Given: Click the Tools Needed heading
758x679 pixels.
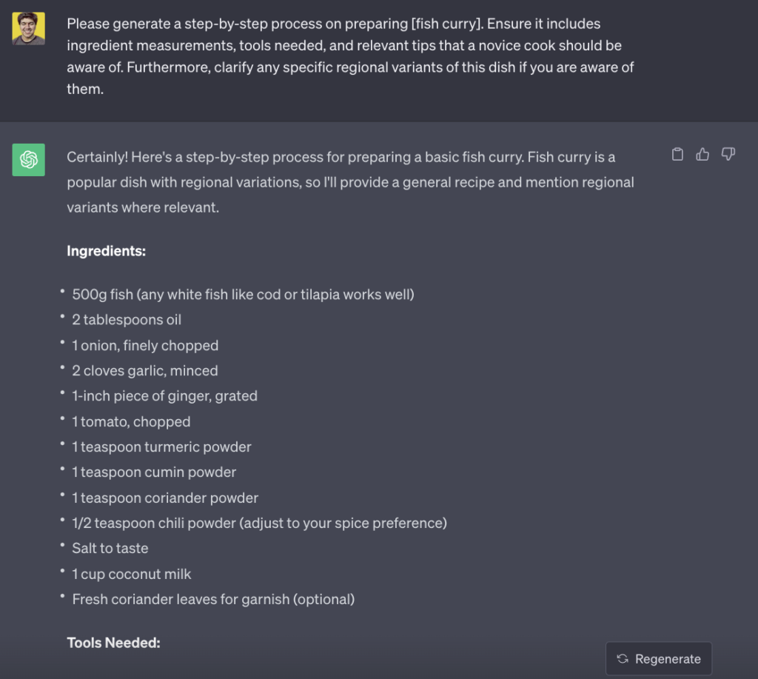Looking at the screenshot, I should pyautogui.click(x=113, y=643).
